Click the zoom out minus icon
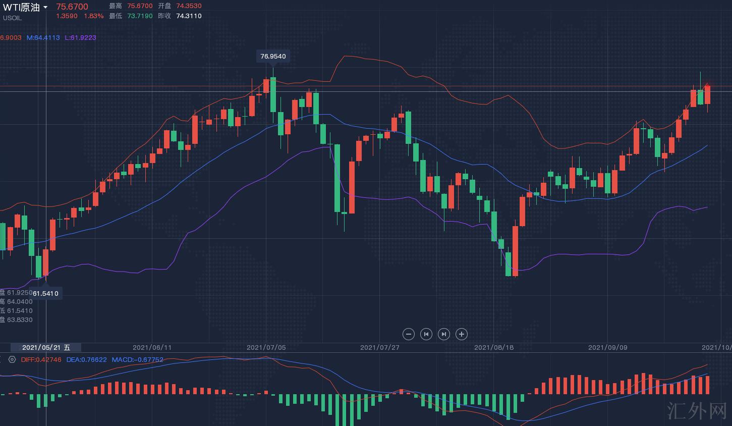Image resolution: width=732 pixels, height=426 pixels. (x=409, y=334)
